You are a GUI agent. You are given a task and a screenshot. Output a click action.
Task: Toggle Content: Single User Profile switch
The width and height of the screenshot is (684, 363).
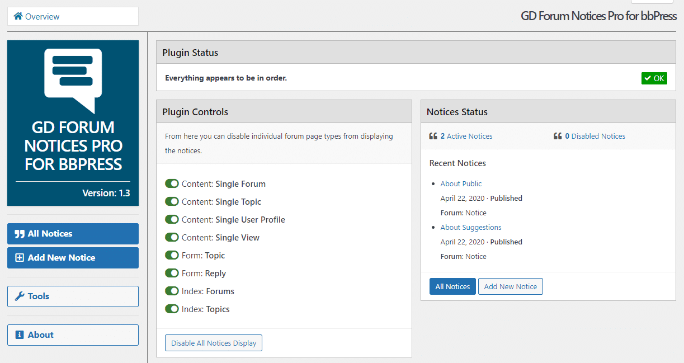tap(172, 219)
